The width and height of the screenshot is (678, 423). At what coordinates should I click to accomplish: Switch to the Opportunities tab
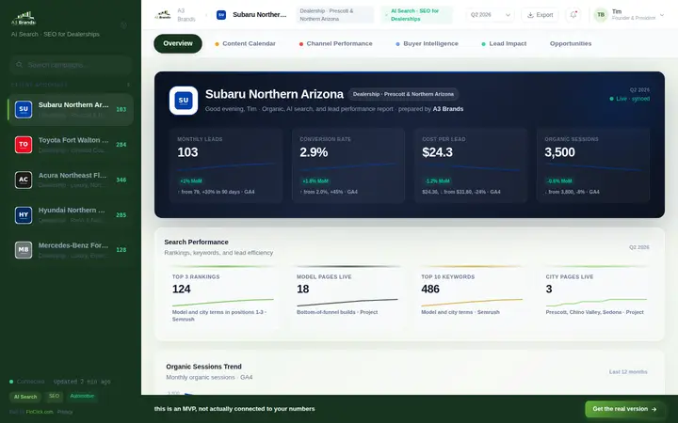click(571, 43)
